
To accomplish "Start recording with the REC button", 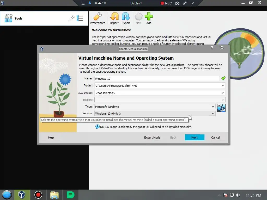I will pyautogui.click(x=166, y=3).
